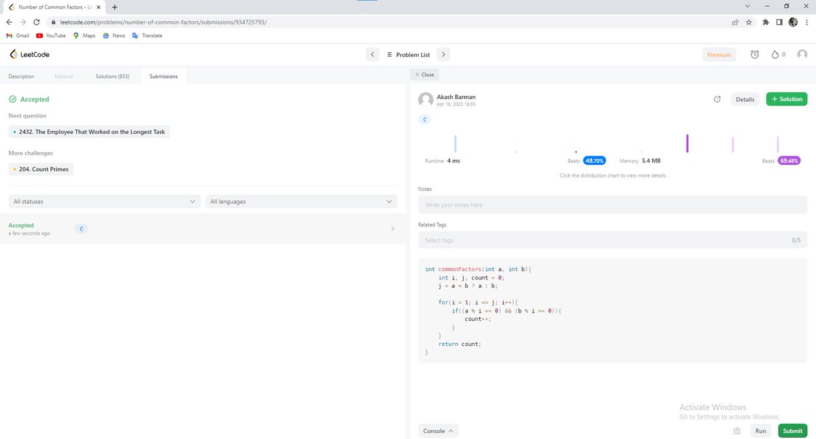Close the submission detail panel
Image resolution: width=816 pixels, height=439 pixels.
(x=424, y=74)
